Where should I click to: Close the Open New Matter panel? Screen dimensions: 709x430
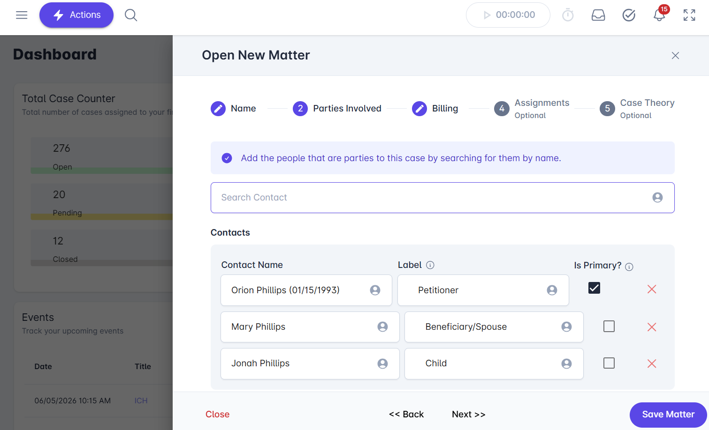tap(675, 56)
